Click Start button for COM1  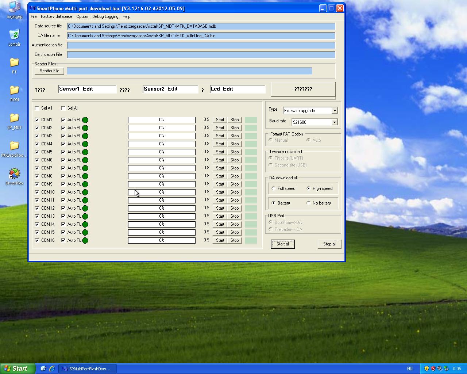click(x=220, y=120)
